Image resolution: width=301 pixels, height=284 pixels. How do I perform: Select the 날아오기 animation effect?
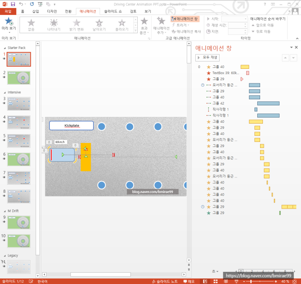click(x=99, y=25)
